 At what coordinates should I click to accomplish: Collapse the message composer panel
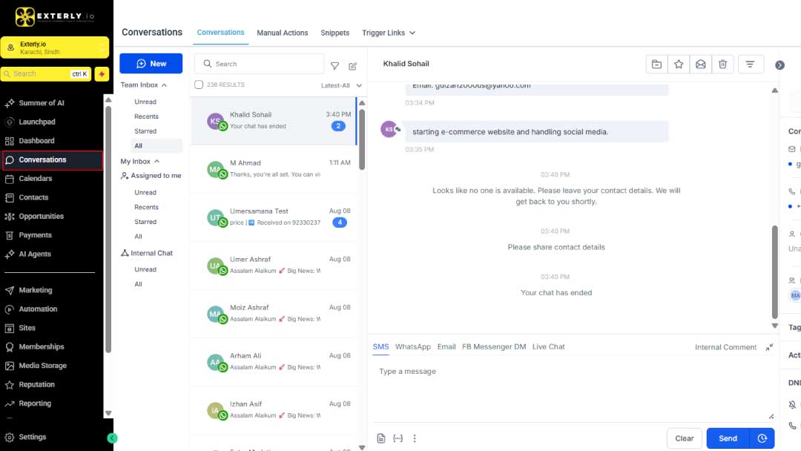coord(769,347)
